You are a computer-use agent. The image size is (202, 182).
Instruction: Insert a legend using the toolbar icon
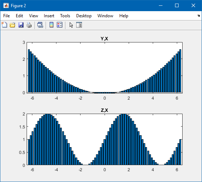coord(60,25)
